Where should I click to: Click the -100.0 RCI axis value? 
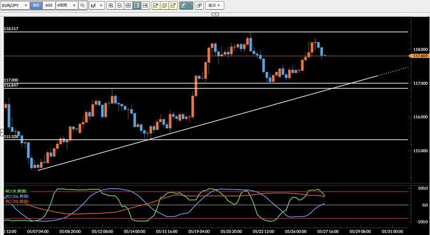tap(421, 222)
